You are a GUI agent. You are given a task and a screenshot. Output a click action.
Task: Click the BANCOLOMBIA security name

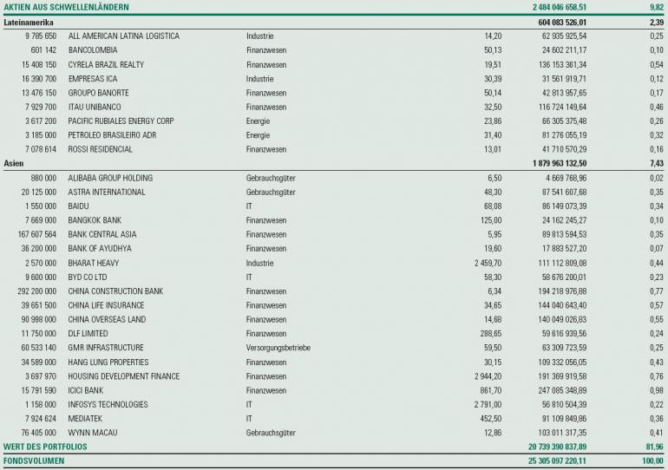tap(93, 50)
